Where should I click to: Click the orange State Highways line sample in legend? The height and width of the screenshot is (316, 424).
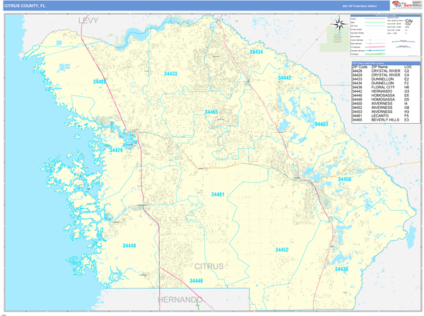click(x=375, y=43)
